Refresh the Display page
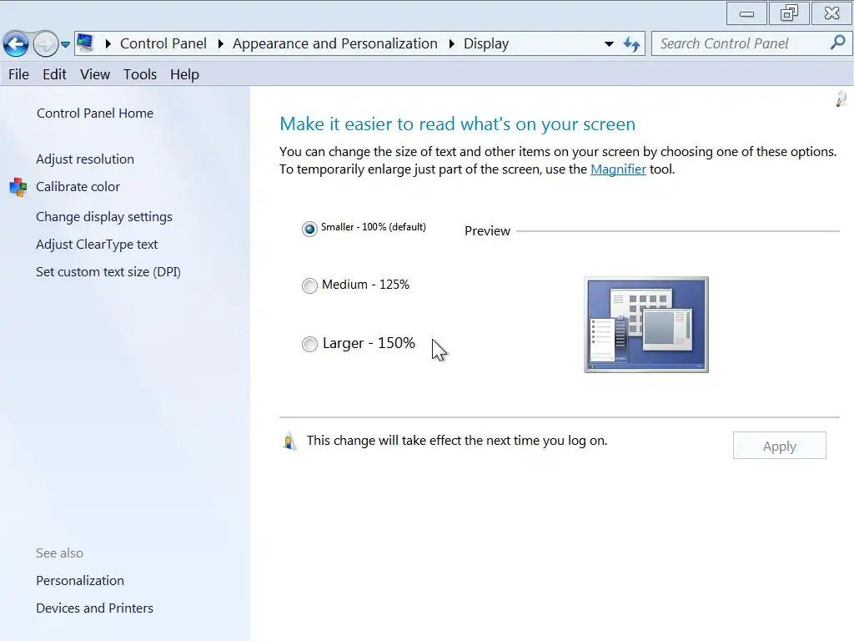Screen dimensions: 854x641 click(632, 43)
